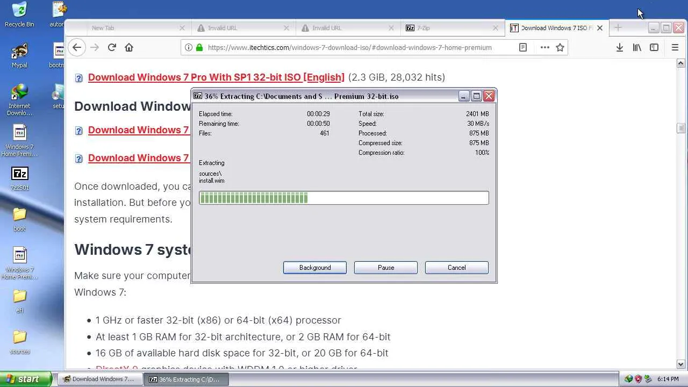Screen dimensions: 688x387
Task: Switch to Download Windows 7 taskbar button
Action: (x=99, y=379)
